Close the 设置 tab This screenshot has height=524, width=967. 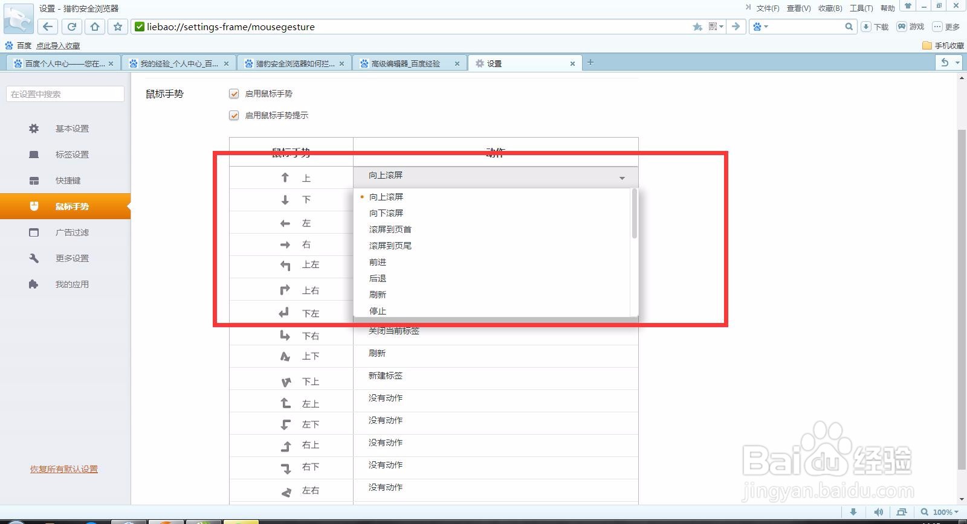coord(572,63)
